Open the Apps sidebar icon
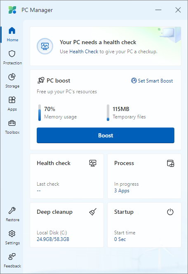Screen dimensions: 188x274 12,100
